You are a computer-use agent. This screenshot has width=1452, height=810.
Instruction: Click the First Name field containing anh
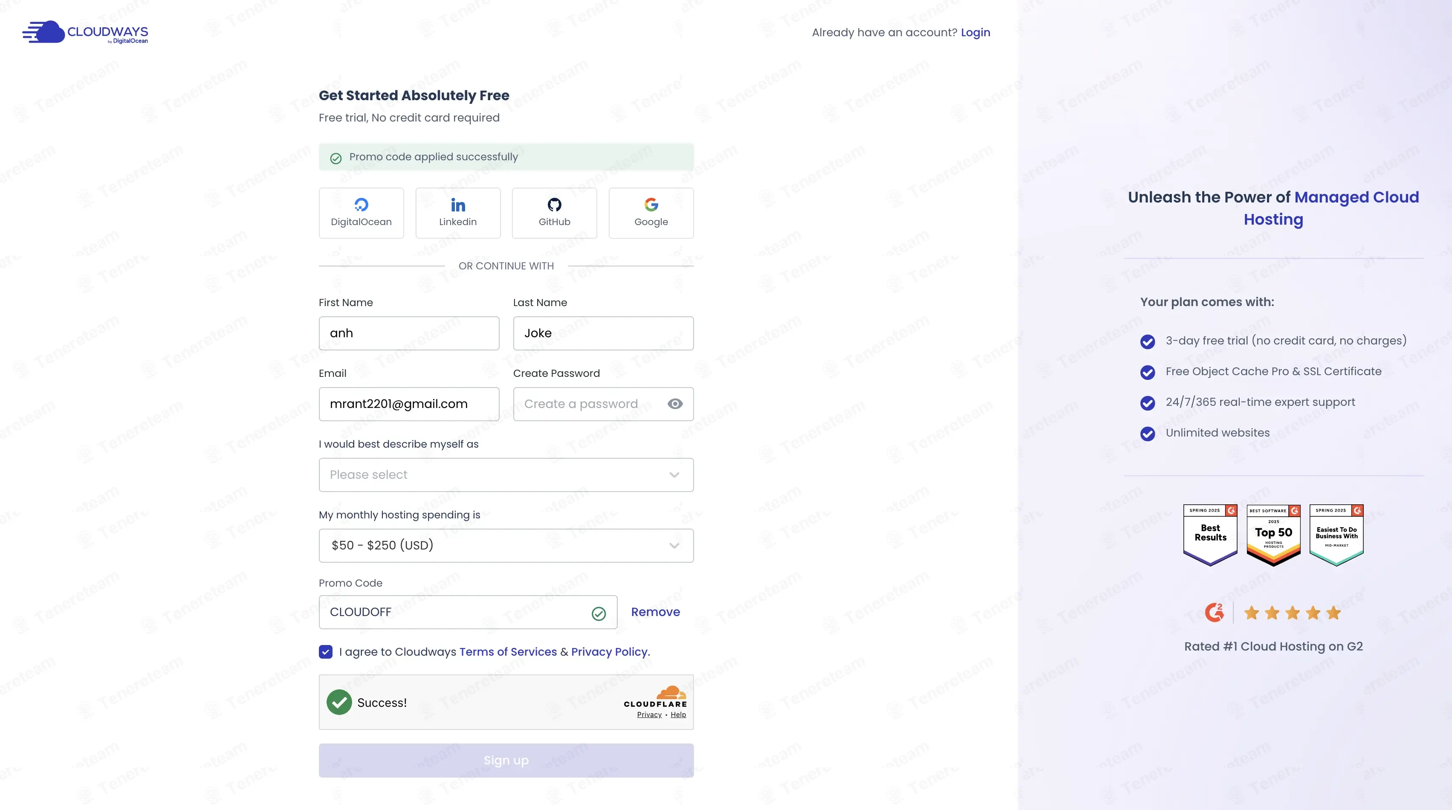pos(409,333)
